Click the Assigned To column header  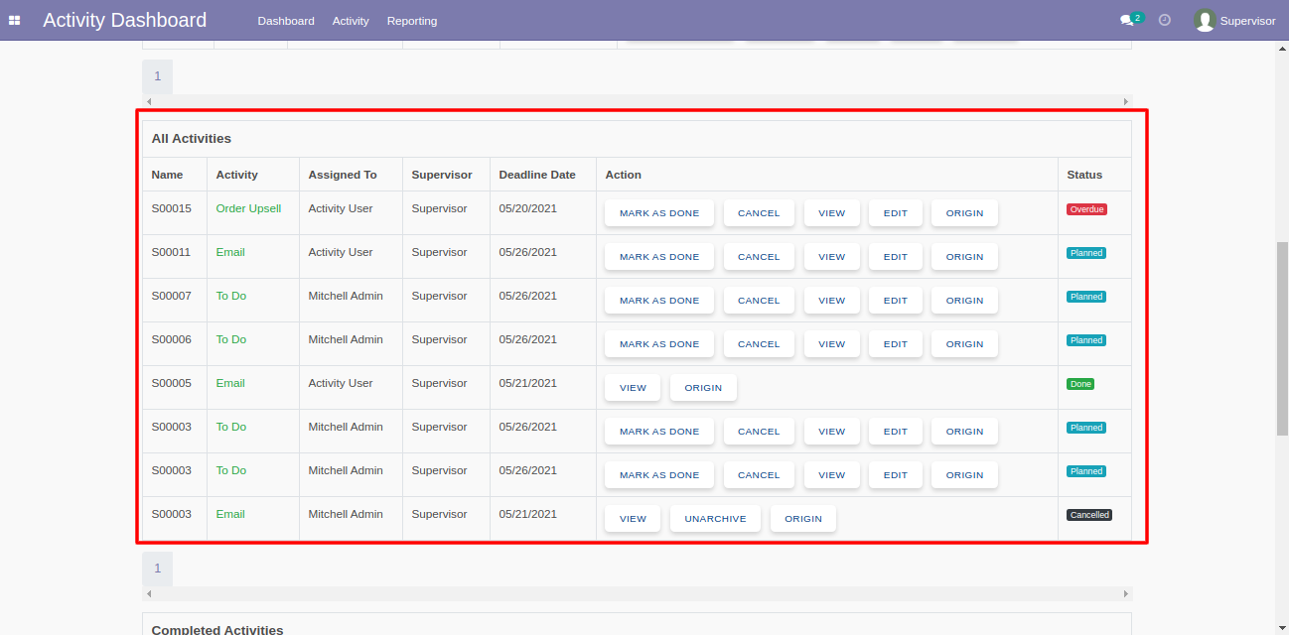343,175
